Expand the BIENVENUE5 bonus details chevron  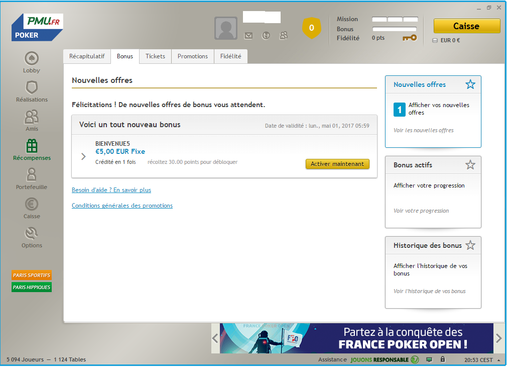tap(84, 156)
